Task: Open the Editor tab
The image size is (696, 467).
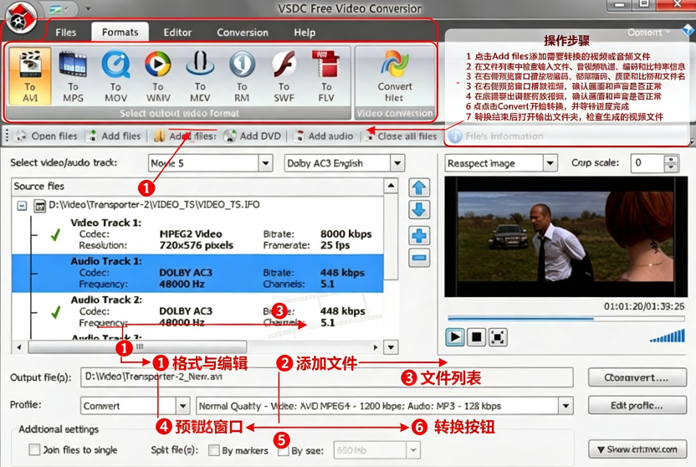Action: (x=177, y=33)
